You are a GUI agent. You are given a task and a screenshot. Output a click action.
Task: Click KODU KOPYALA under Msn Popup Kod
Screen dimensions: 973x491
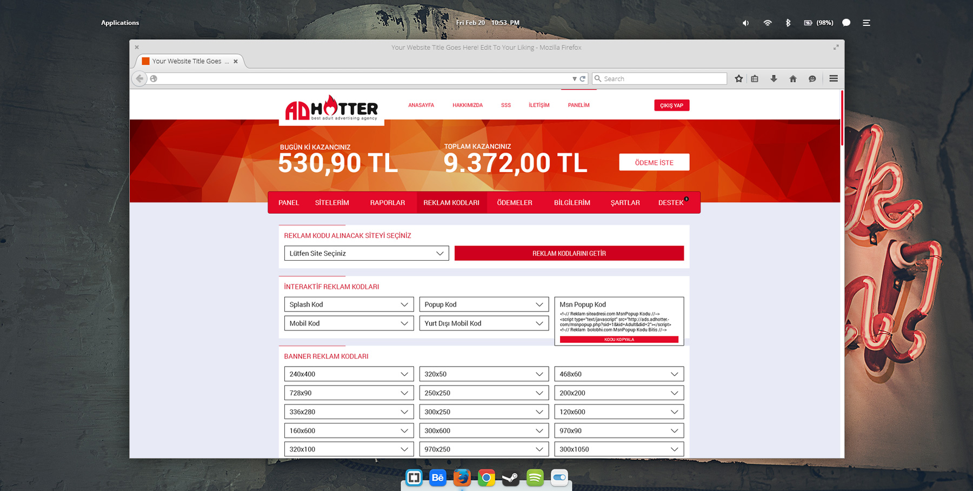point(619,340)
